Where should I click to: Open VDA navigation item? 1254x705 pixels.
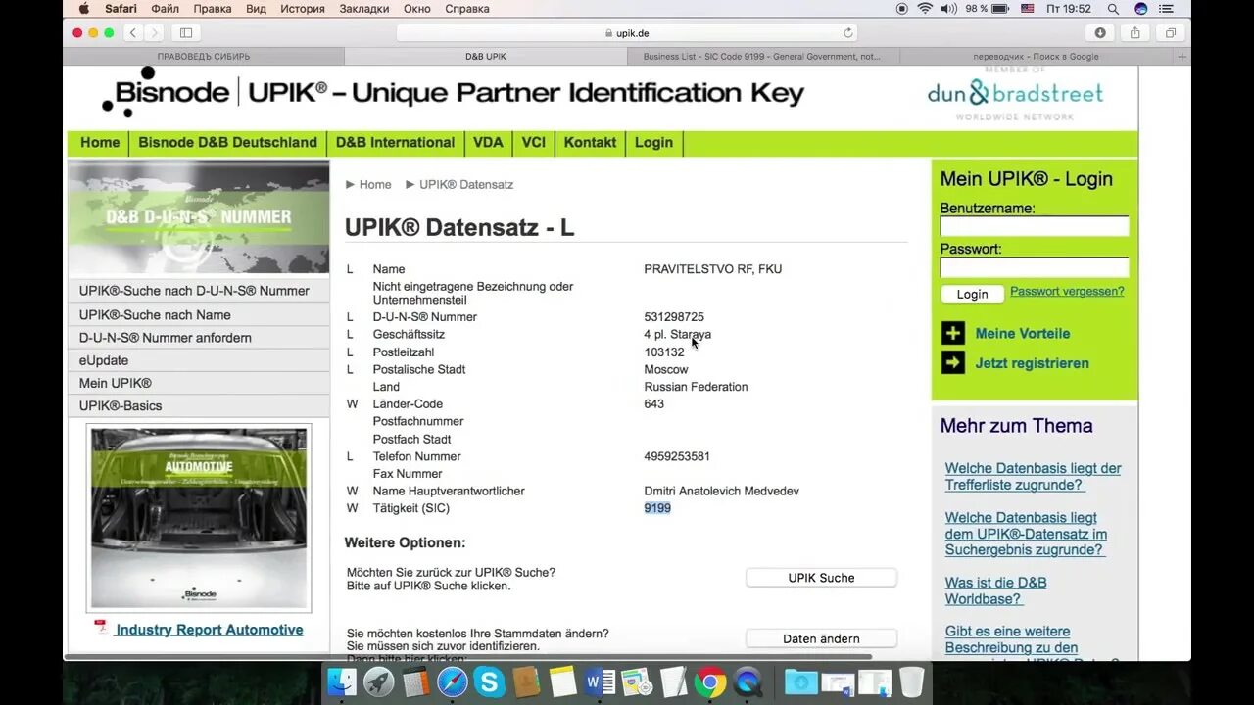[x=488, y=143]
